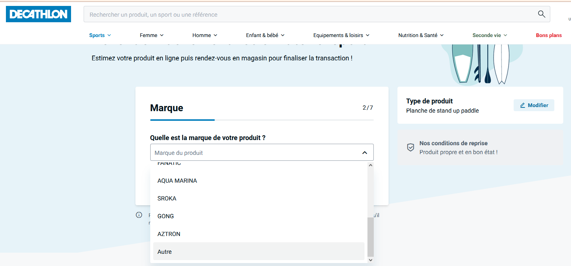The image size is (571, 266).
Task: Select GONG brand option
Action: click(x=259, y=216)
